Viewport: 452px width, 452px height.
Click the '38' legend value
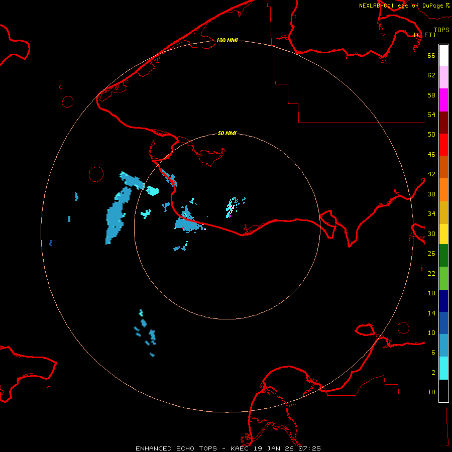[x=431, y=194]
